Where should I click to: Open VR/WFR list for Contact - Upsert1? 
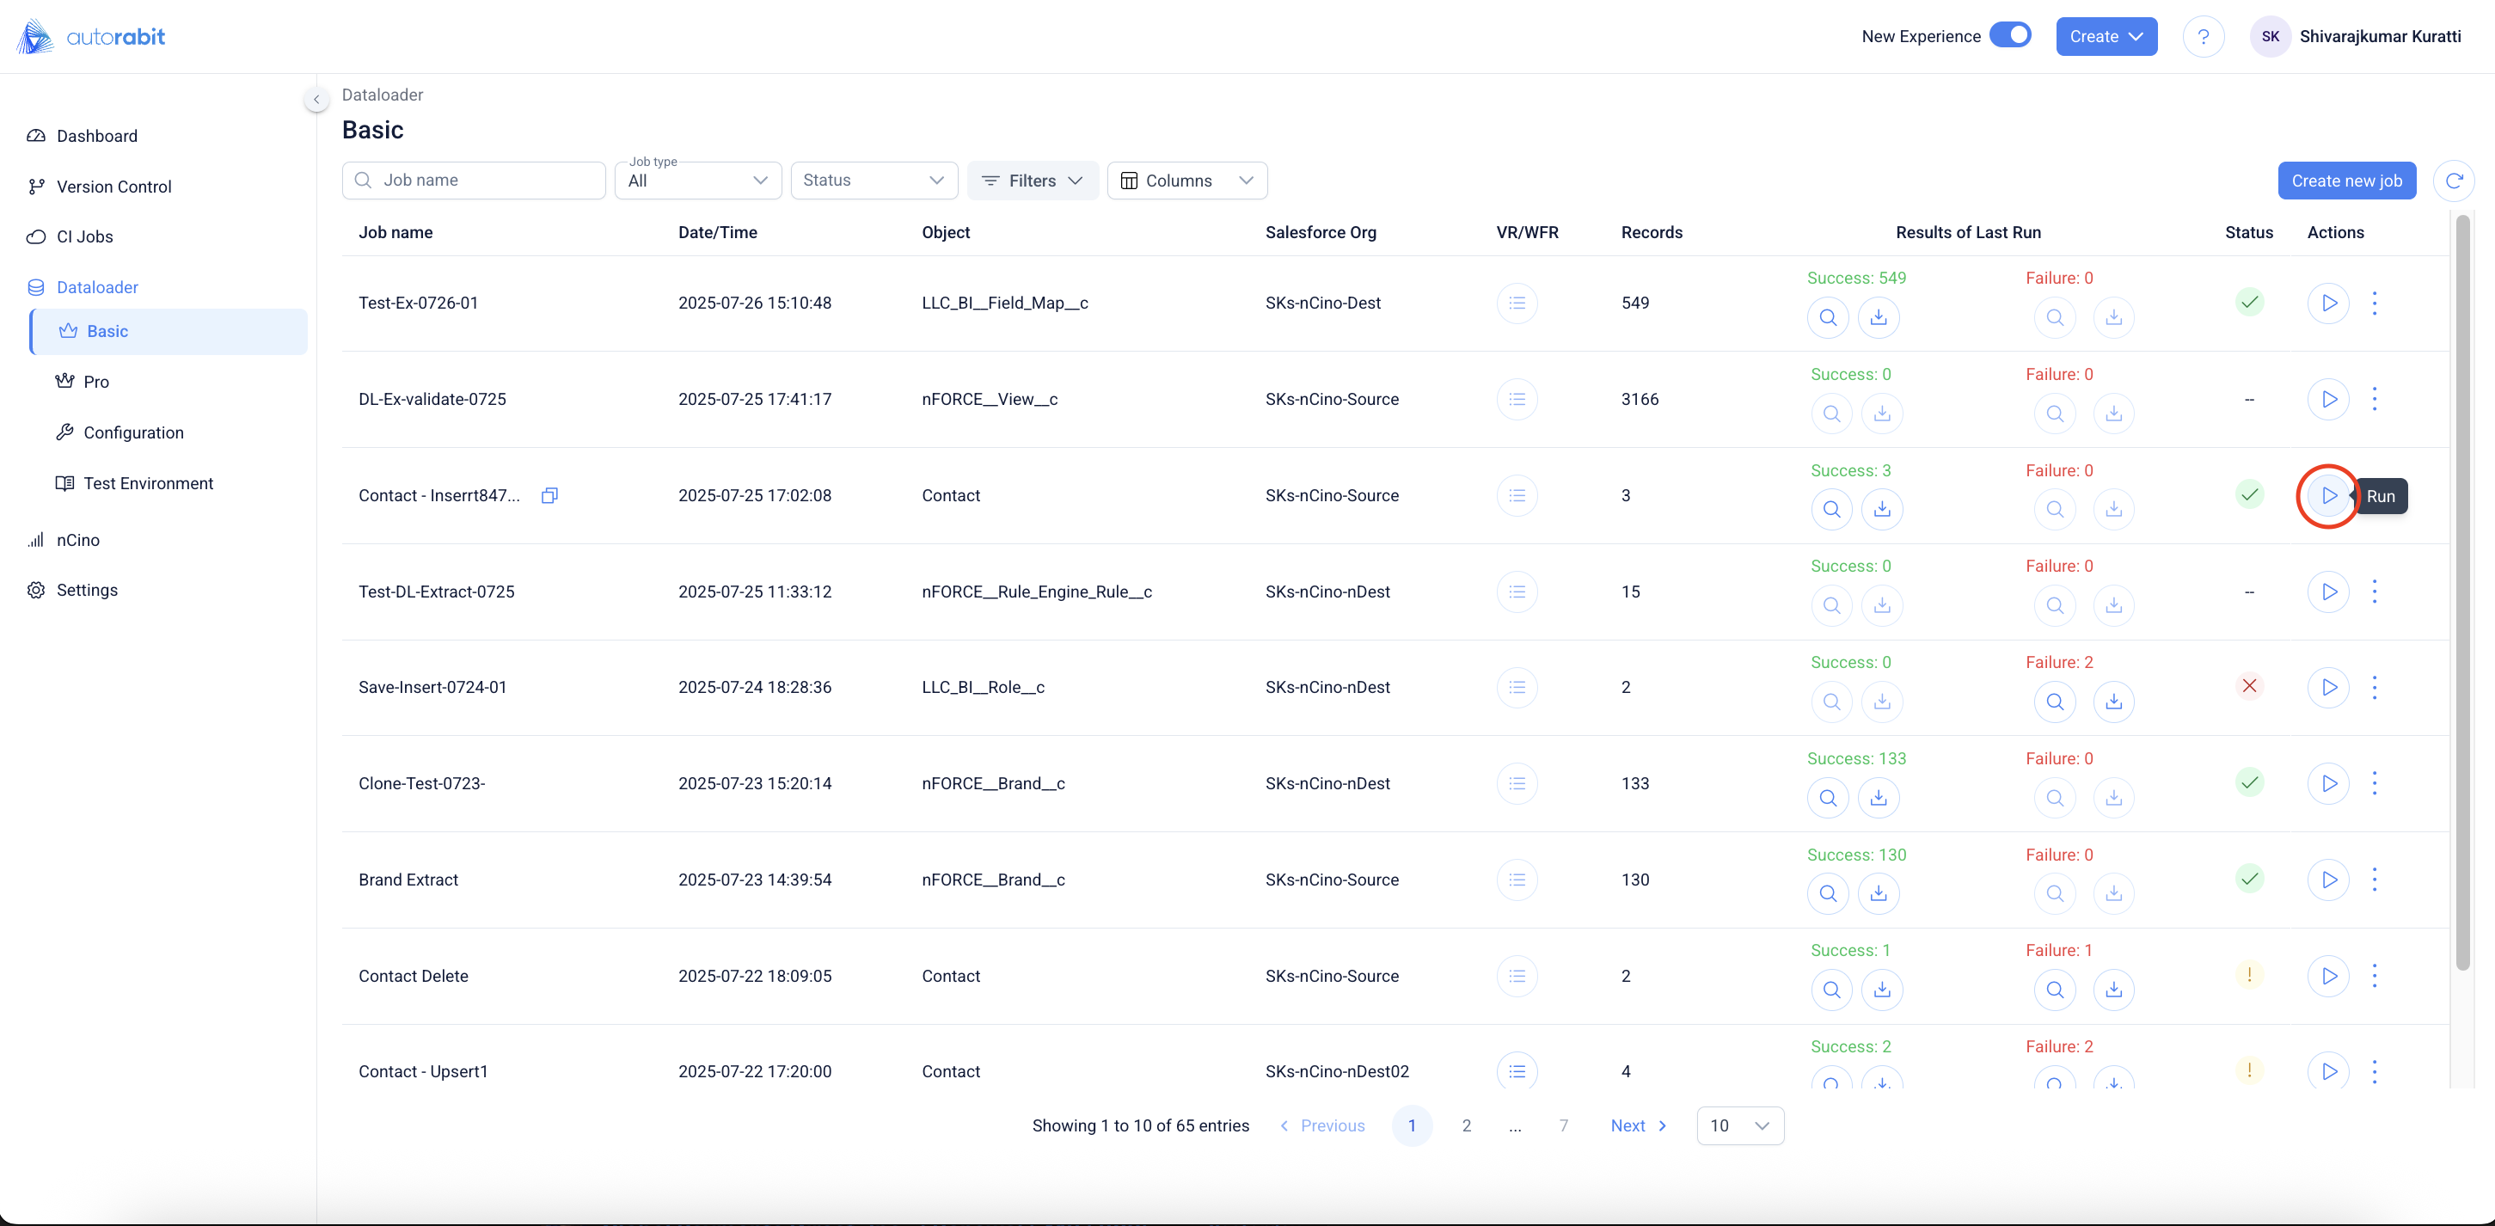[1517, 1071]
